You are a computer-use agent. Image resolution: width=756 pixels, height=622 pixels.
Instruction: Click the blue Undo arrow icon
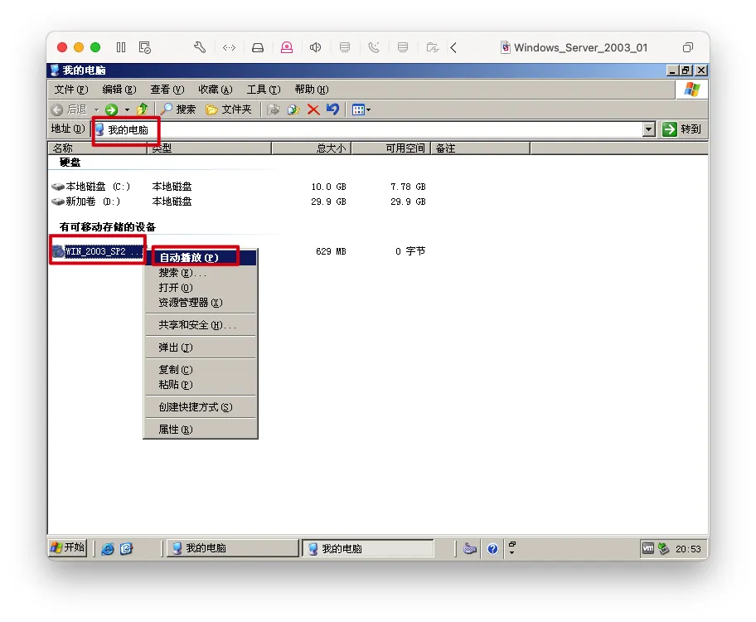click(x=332, y=109)
